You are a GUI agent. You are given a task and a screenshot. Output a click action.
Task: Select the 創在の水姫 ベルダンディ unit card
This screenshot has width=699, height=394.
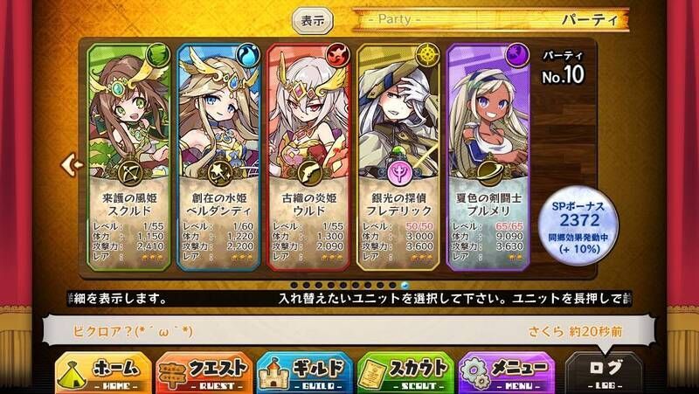click(218, 157)
